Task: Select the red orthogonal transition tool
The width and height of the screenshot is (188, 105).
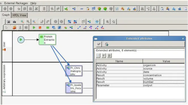Action: [102, 28]
